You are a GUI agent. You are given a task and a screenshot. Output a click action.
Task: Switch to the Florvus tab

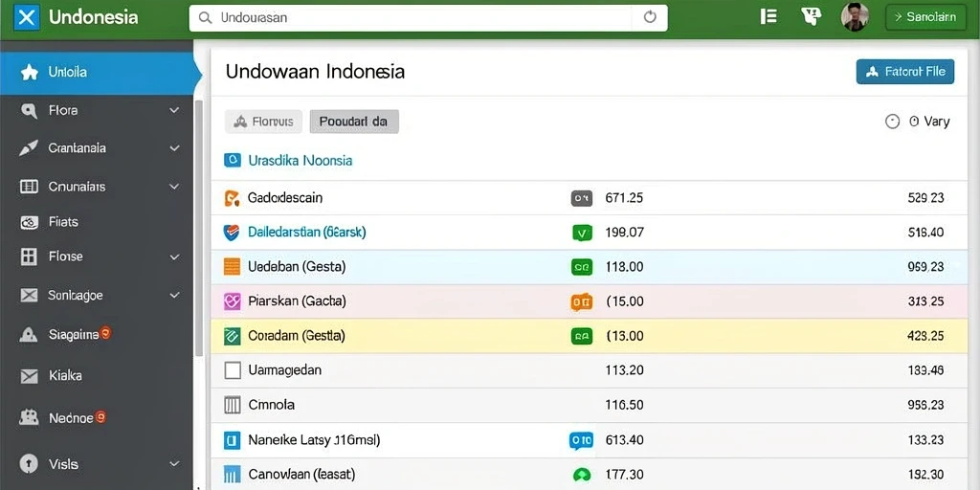pos(263,122)
